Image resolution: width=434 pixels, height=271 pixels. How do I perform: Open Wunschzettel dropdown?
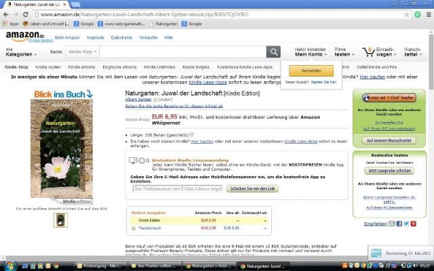pyautogui.click(x=413, y=51)
